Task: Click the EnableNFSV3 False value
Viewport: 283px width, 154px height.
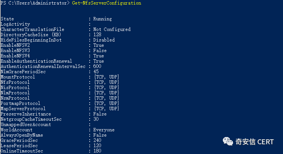Action: [x=100, y=51]
